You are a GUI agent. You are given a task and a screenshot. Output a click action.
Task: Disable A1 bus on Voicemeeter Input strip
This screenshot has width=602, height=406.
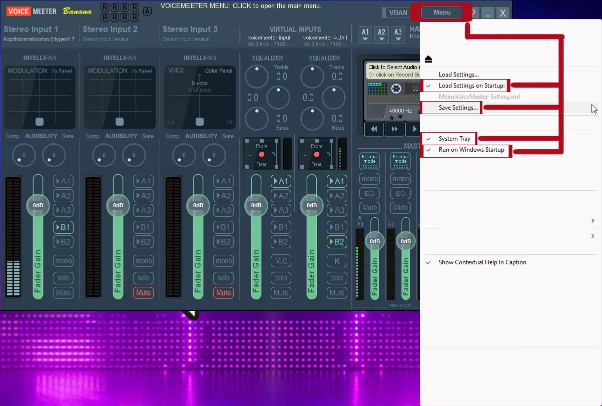(281, 181)
